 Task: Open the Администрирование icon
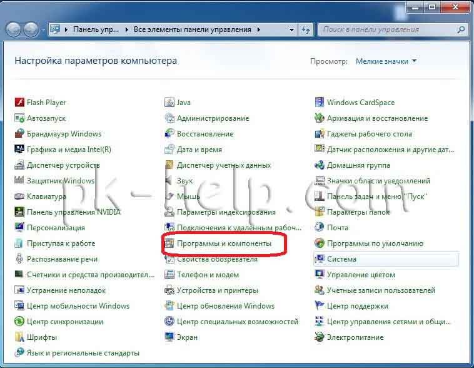169,118
